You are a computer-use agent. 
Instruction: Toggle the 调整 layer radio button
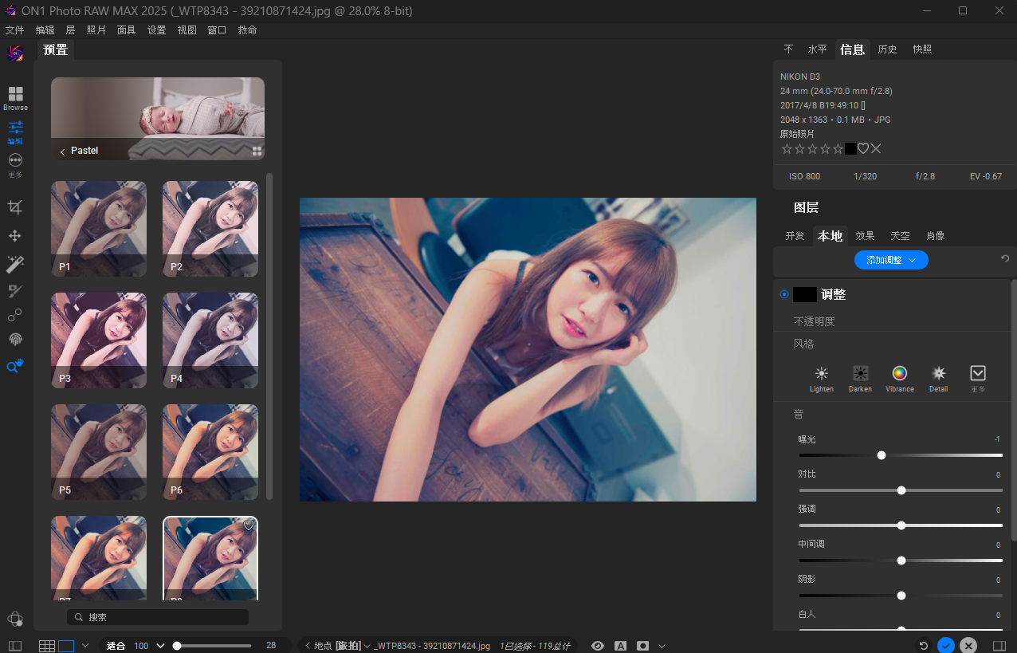[784, 294]
